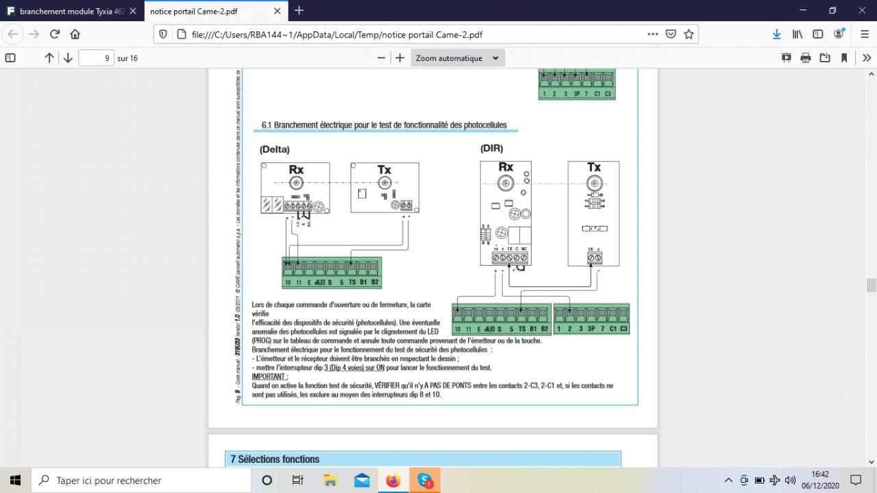Viewport: 877px width, 493px height.
Task: Open the Zoom automatique dropdown
Action: click(458, 58)
